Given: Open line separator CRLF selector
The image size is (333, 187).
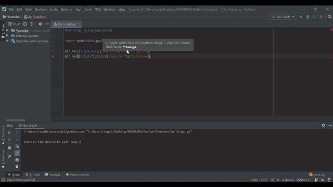Looking at the screenshot, I should (x=264, y=180).
